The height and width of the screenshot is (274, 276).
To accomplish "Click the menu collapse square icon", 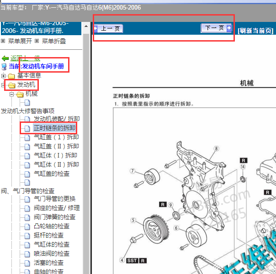I will tap(37, 41).
